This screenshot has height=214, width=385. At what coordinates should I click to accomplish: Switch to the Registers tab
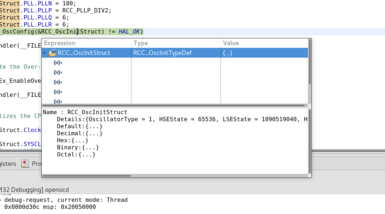pyautogui.click(x=8, y=164)
